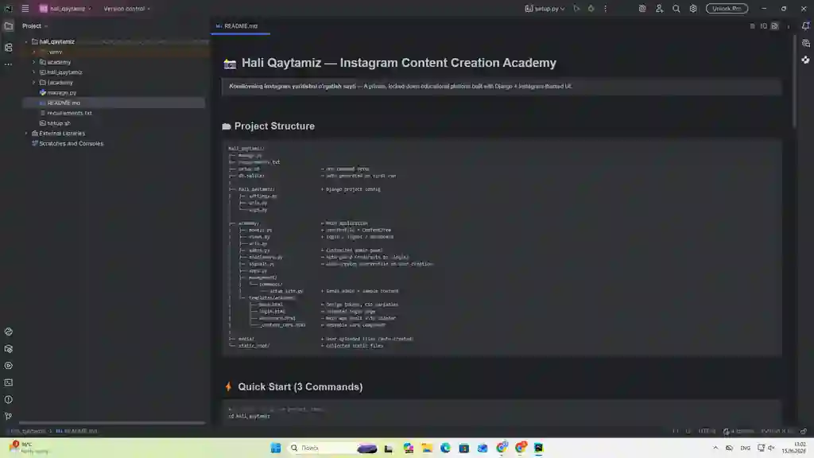The height and width of the screenshot is (458, 814).
Task: Open the hali_qaytamiz project switcher
Action: click(66, 8)
